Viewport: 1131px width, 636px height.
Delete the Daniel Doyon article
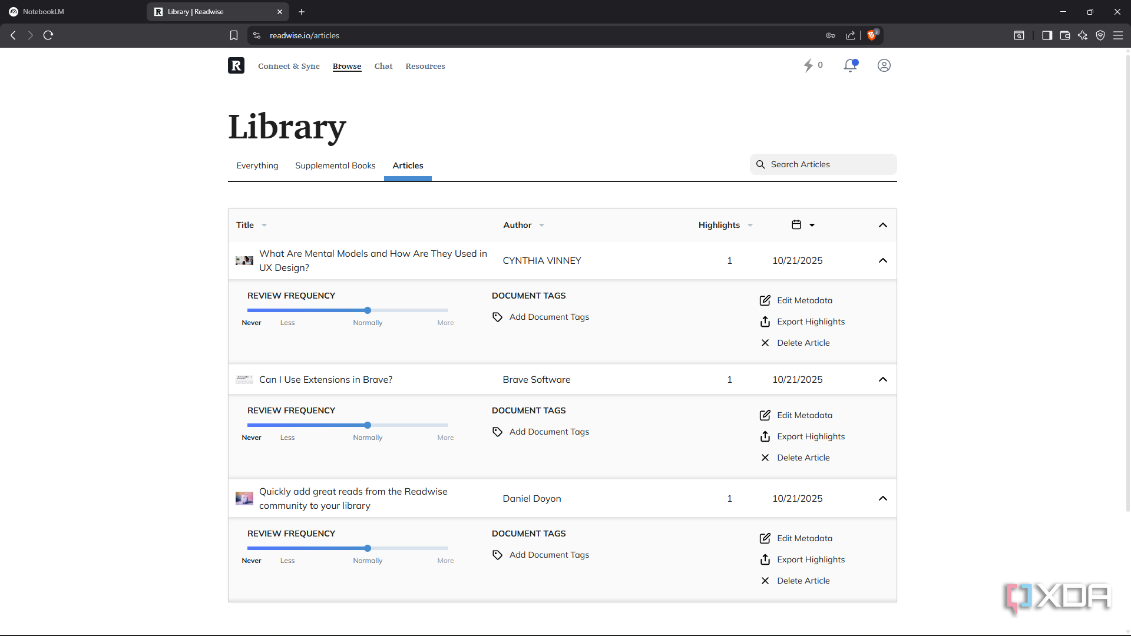795,581
